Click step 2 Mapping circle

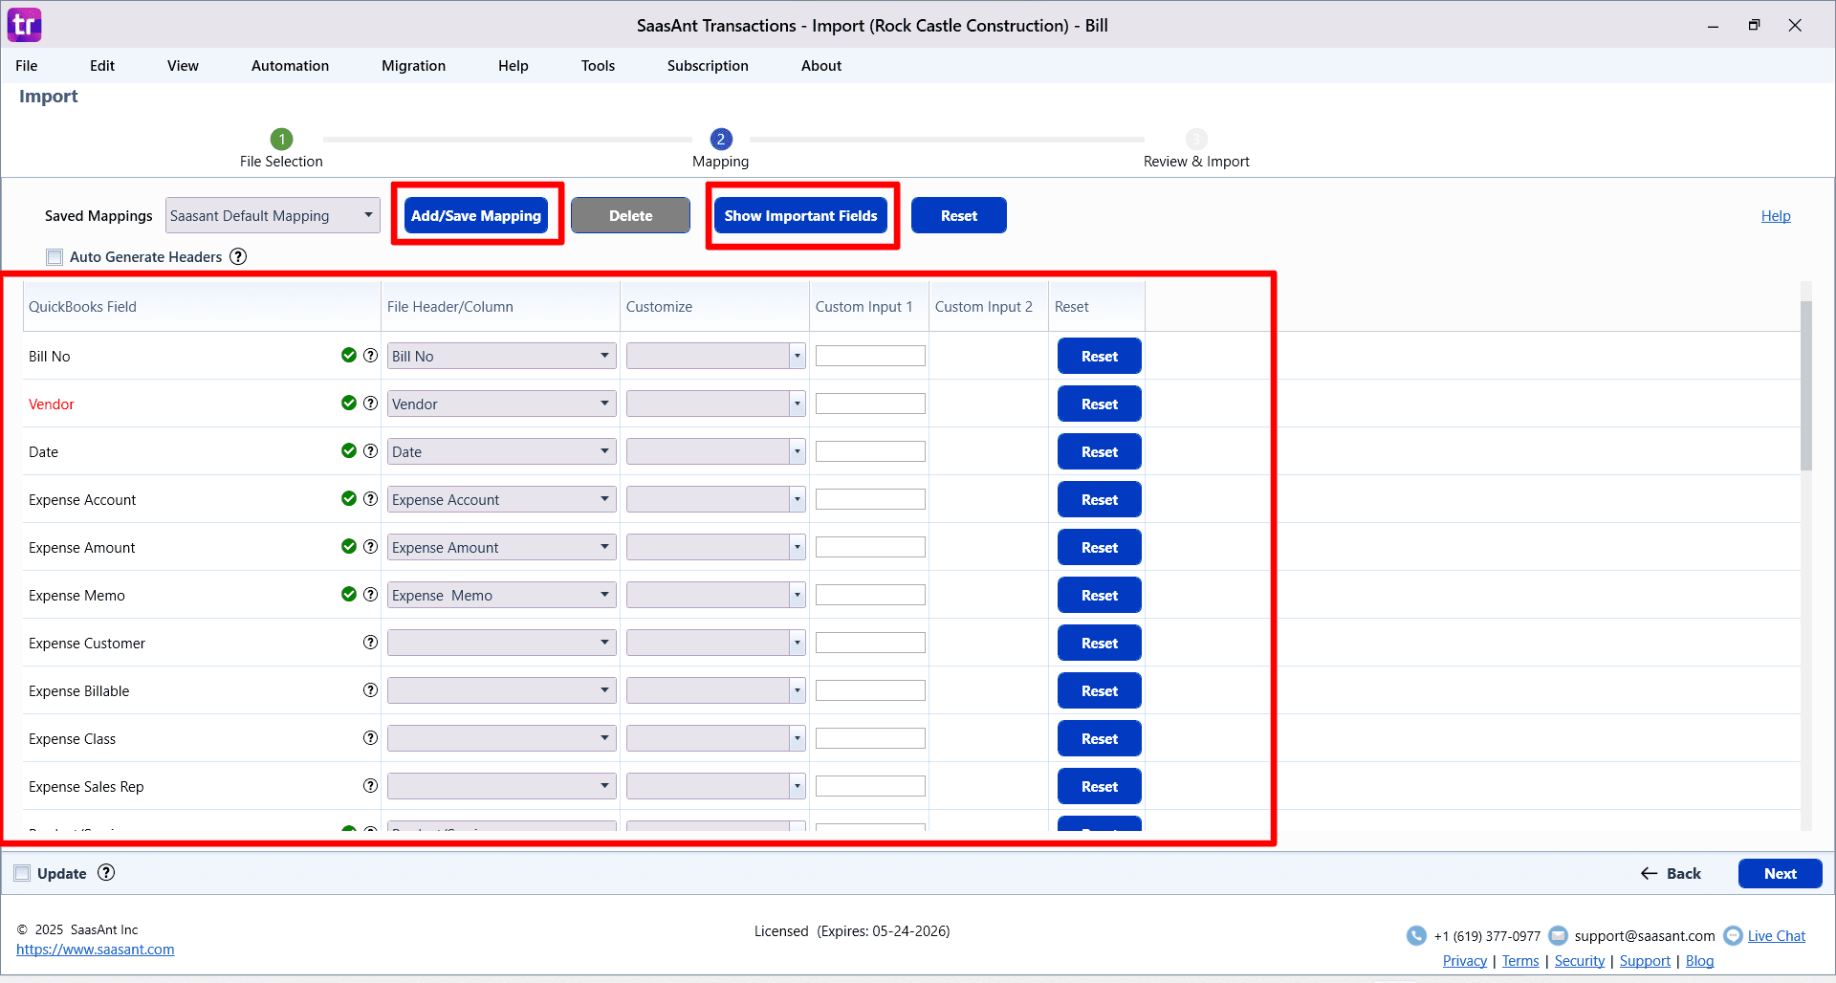click(721, 139)
